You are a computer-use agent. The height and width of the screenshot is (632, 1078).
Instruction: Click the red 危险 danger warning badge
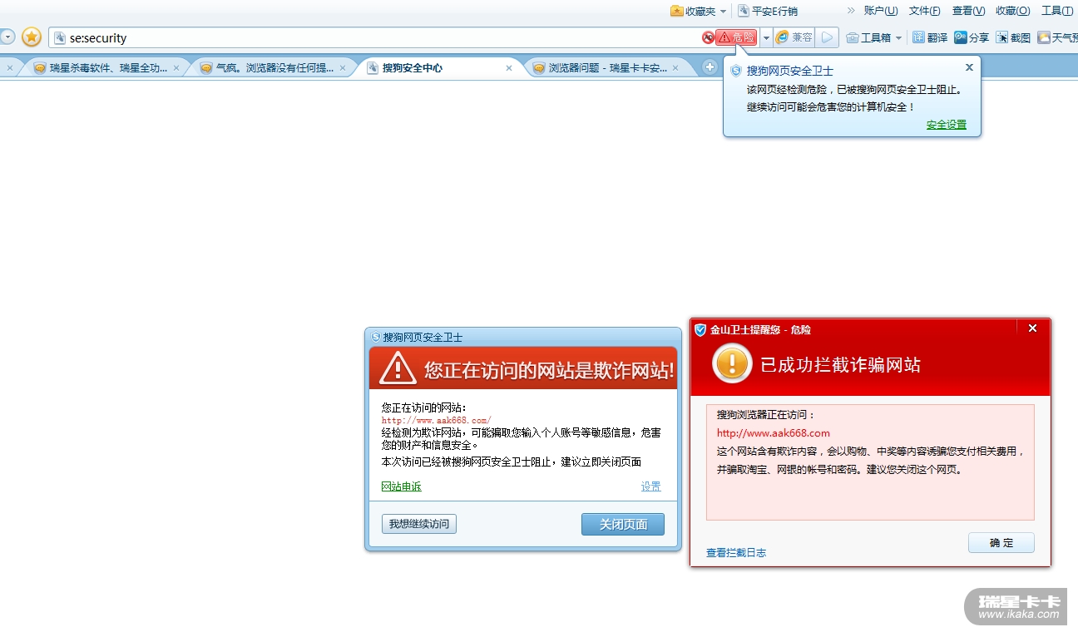tap(737, 37)
